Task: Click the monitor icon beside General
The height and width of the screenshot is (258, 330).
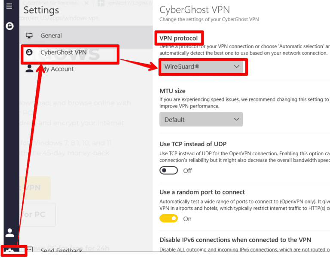Action: pyautogui.click(x=29, y=36)
